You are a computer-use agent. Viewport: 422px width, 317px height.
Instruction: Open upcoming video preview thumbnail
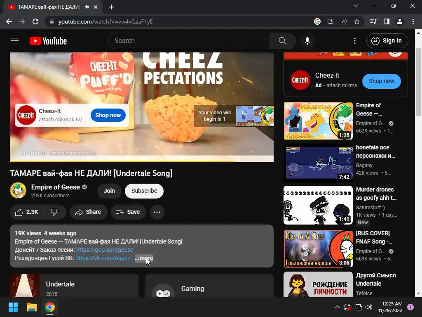coord(255,116)
